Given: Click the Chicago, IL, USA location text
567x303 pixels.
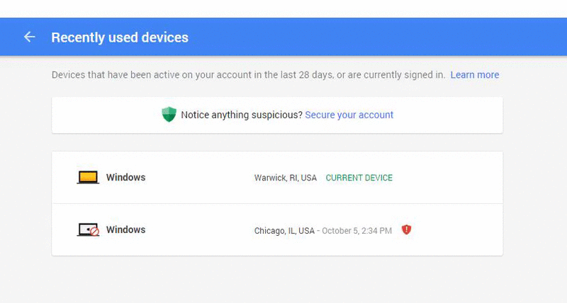Looking at the screenshot, I should (x=283, y=230).
